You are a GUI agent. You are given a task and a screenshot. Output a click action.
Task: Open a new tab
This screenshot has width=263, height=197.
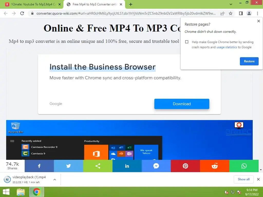click(131, 4)
